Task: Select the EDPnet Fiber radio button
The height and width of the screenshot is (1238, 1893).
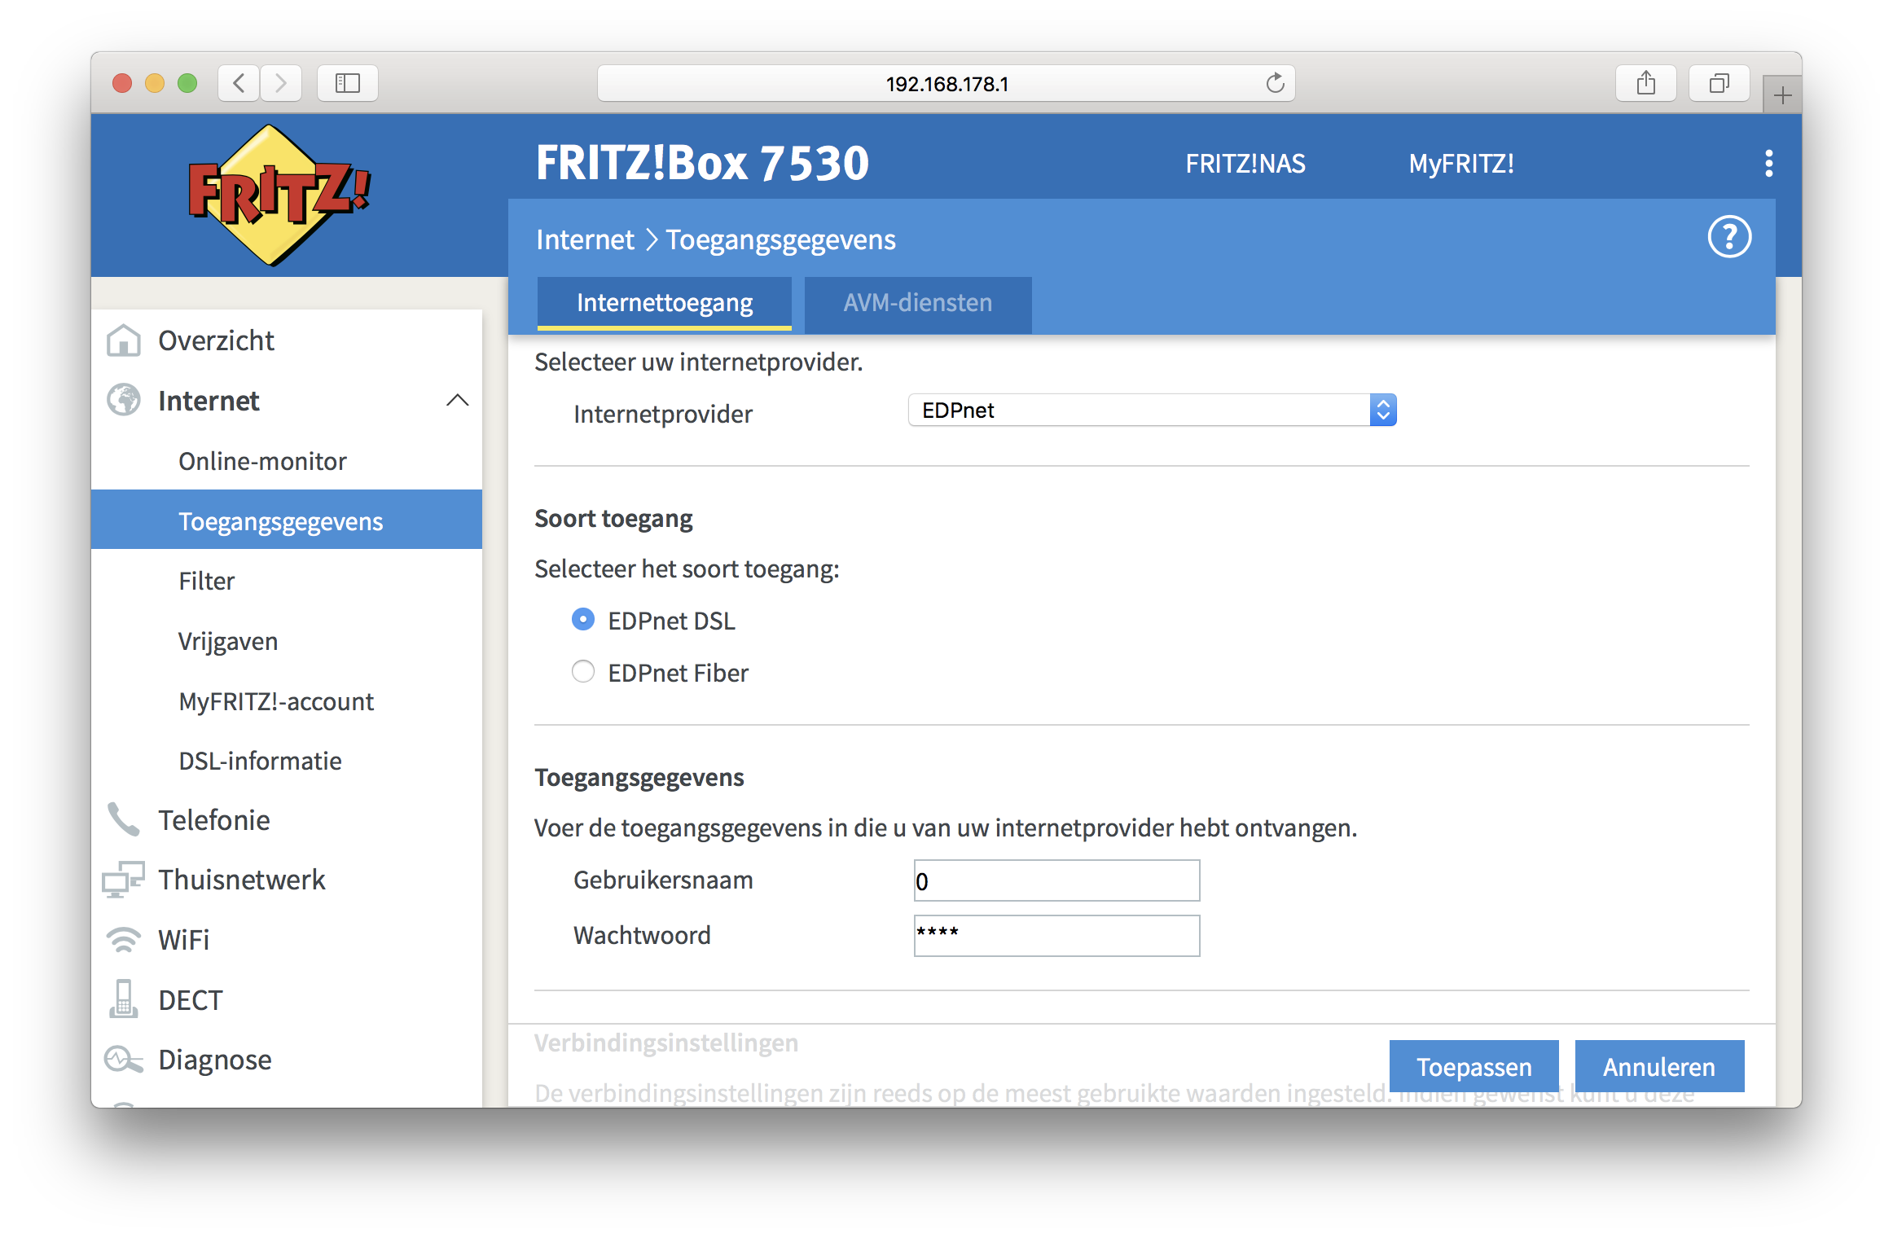Action: tap(583, 672)
